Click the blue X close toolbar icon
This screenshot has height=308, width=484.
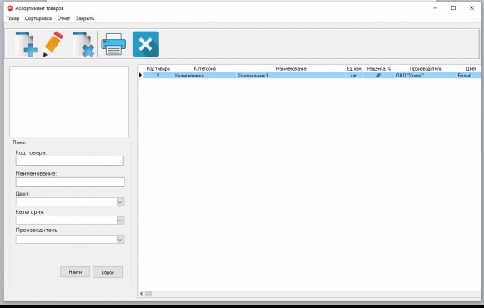[x=145, y=44]
